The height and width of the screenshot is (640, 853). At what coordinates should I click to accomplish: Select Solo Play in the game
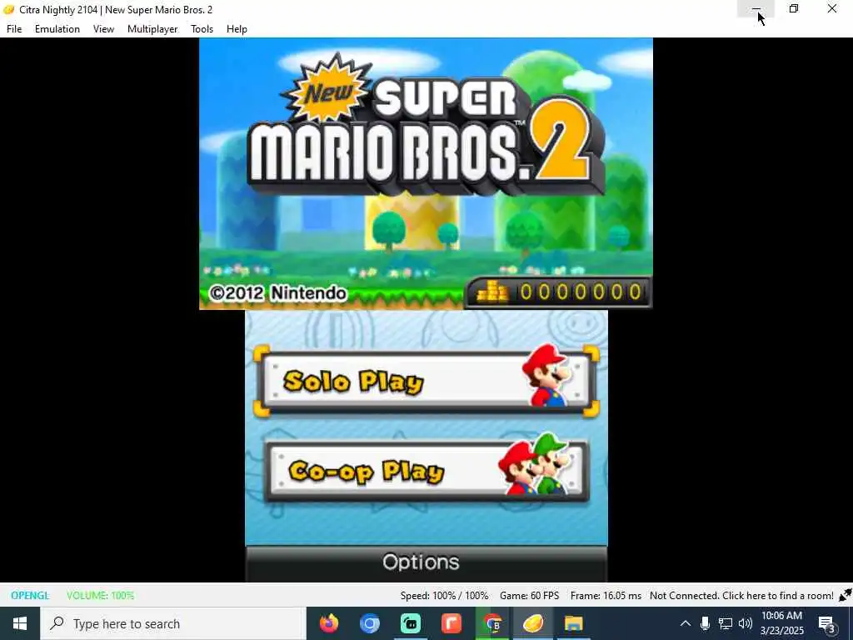[x=426, y=381]
